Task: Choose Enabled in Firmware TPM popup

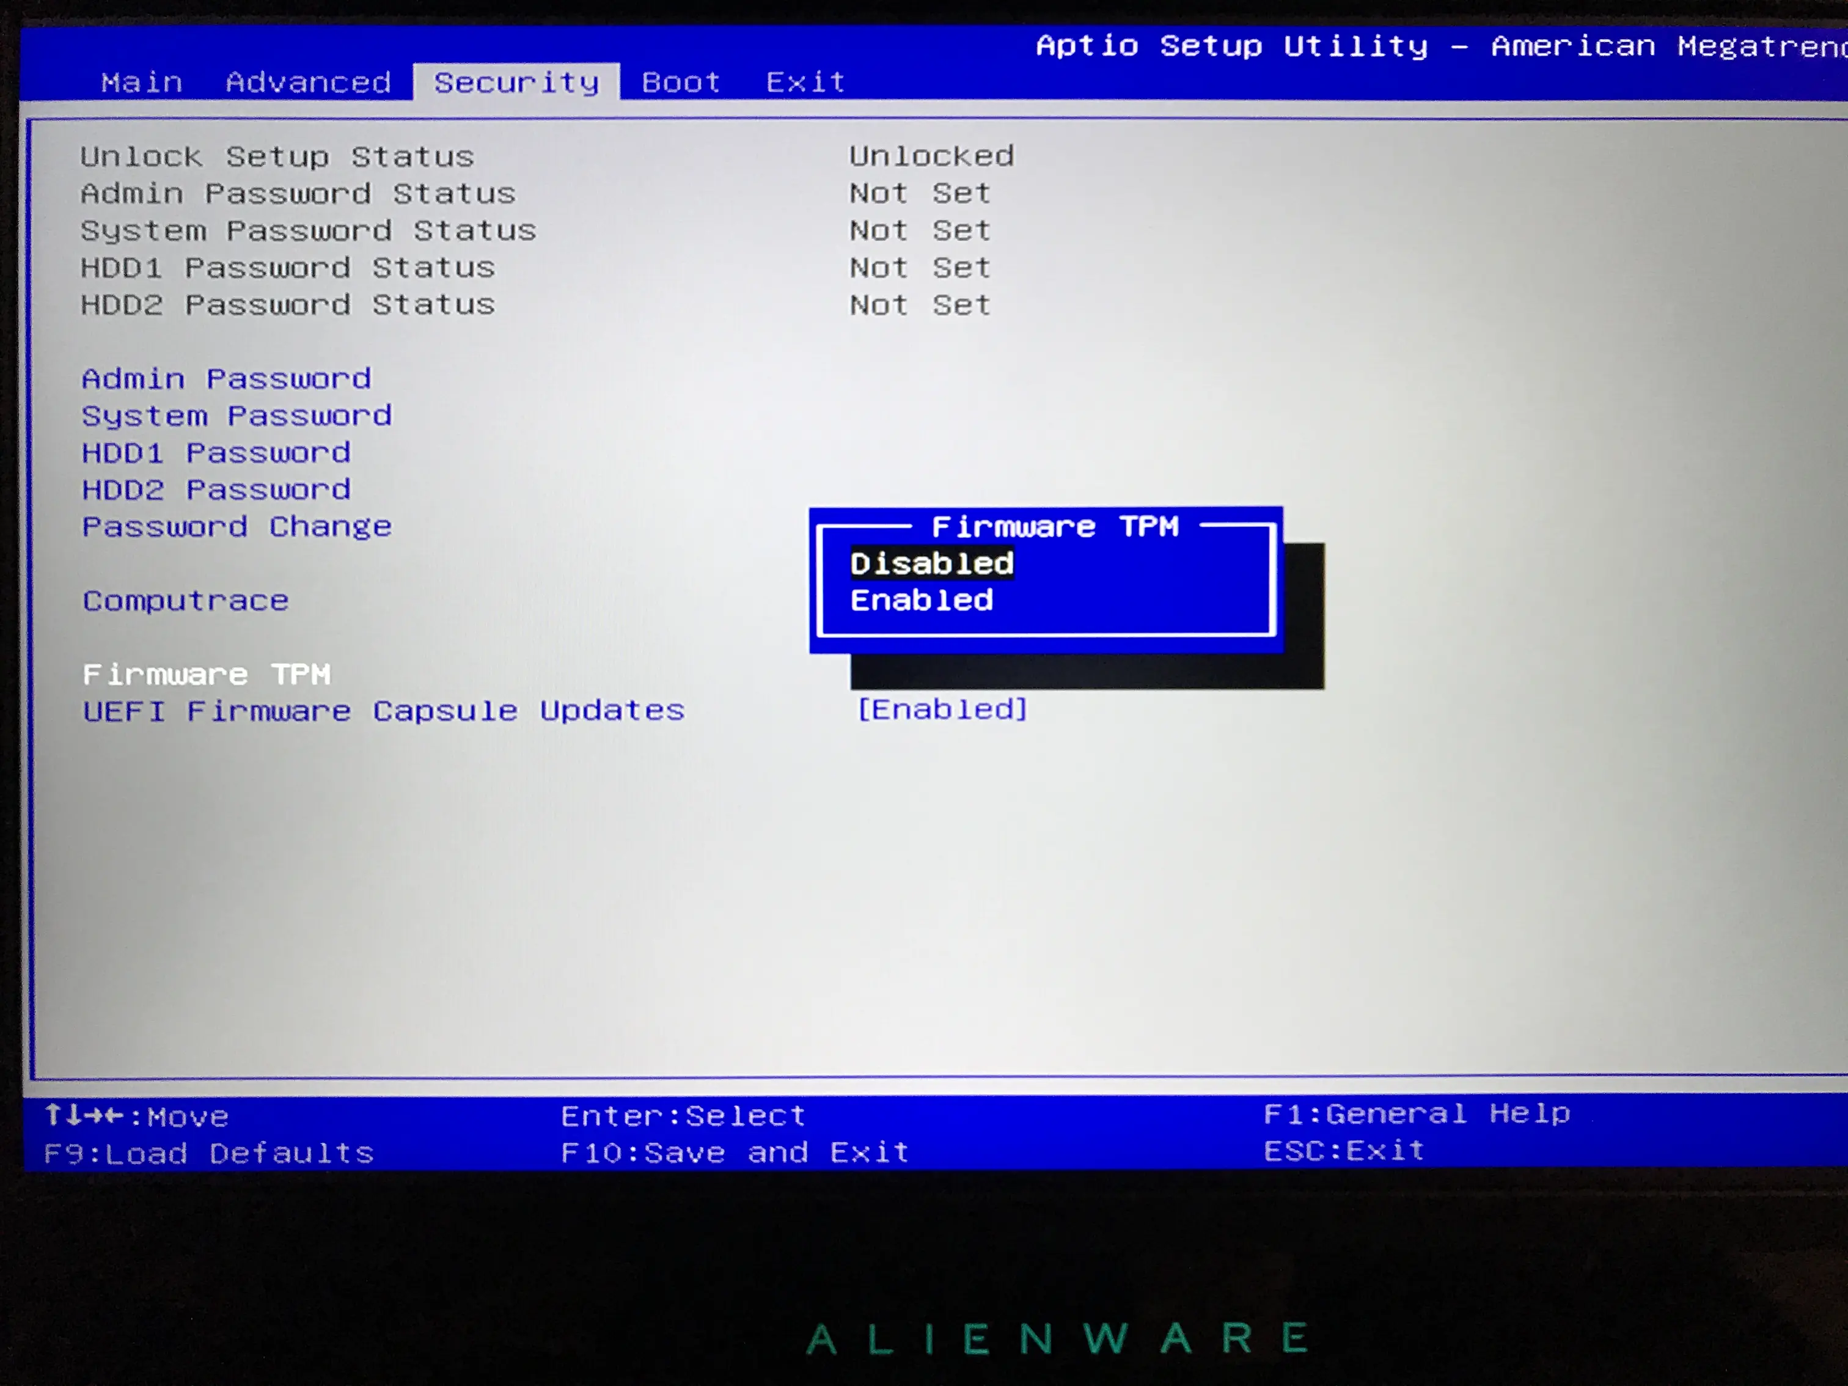Action: [922, 600]
